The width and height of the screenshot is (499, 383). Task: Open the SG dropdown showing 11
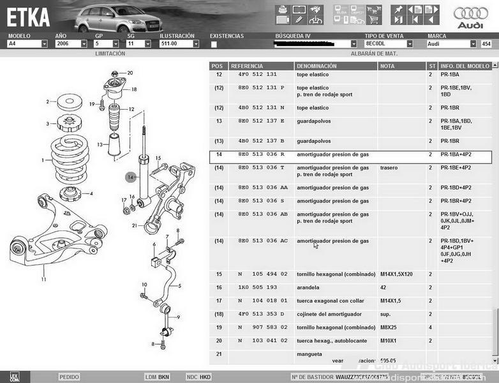(x=148, y=43)
